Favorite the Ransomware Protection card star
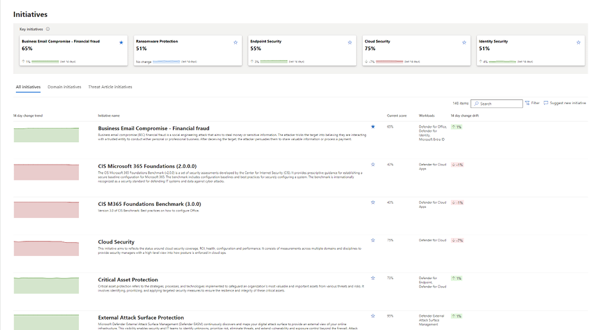Image resolution: width=600 pixels, height=330 pixels. coord(235,42)
